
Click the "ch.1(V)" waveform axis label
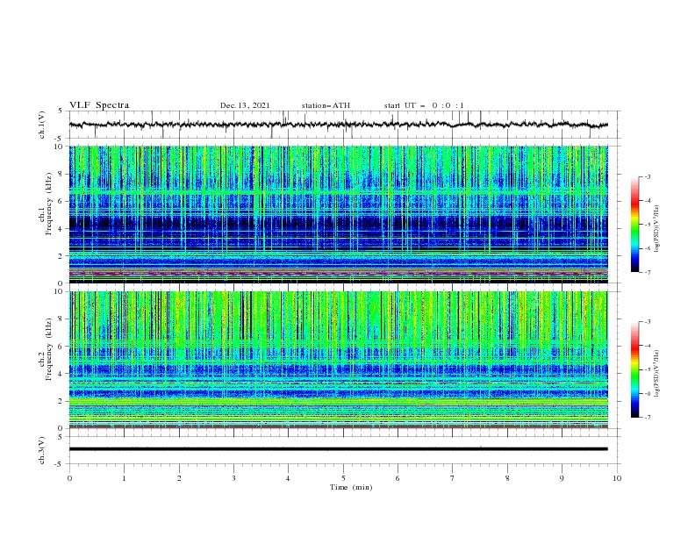42,125
